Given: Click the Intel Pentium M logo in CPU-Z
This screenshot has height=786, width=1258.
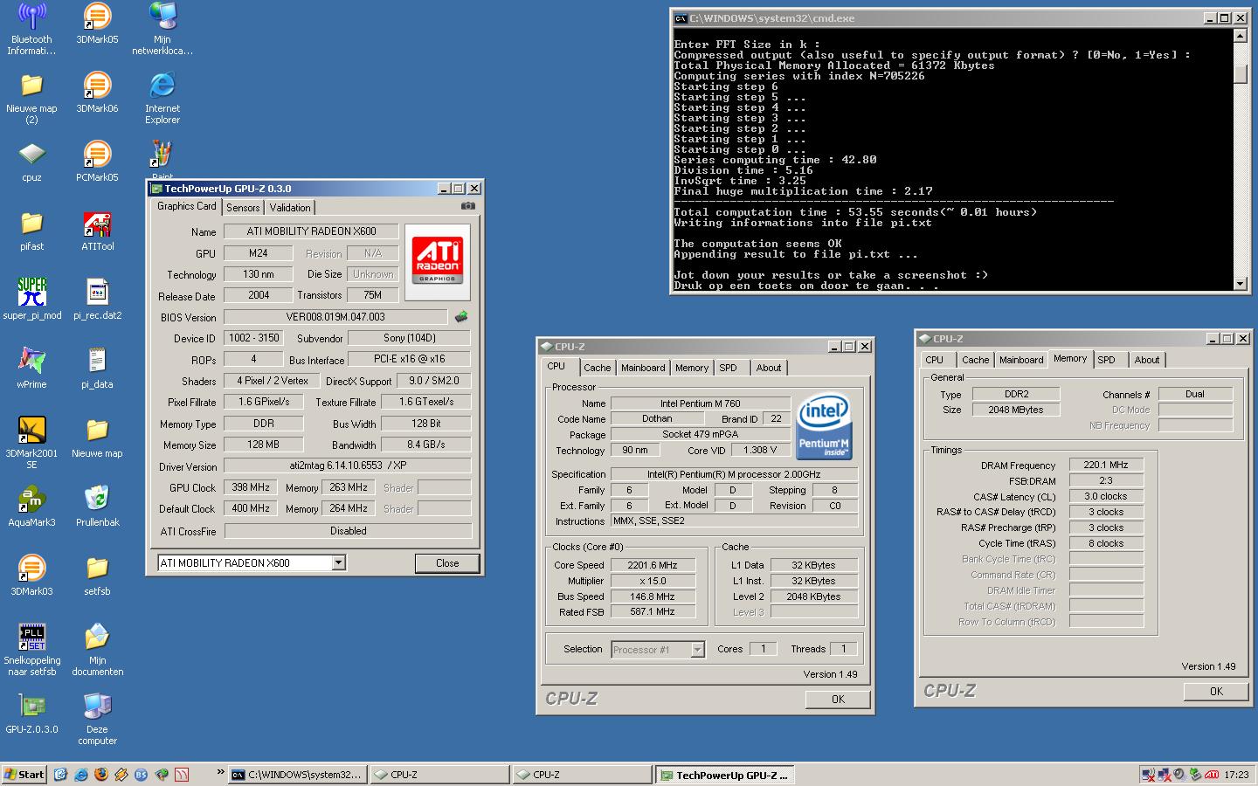Looking at the screenshot, I should tap(825, 425).
